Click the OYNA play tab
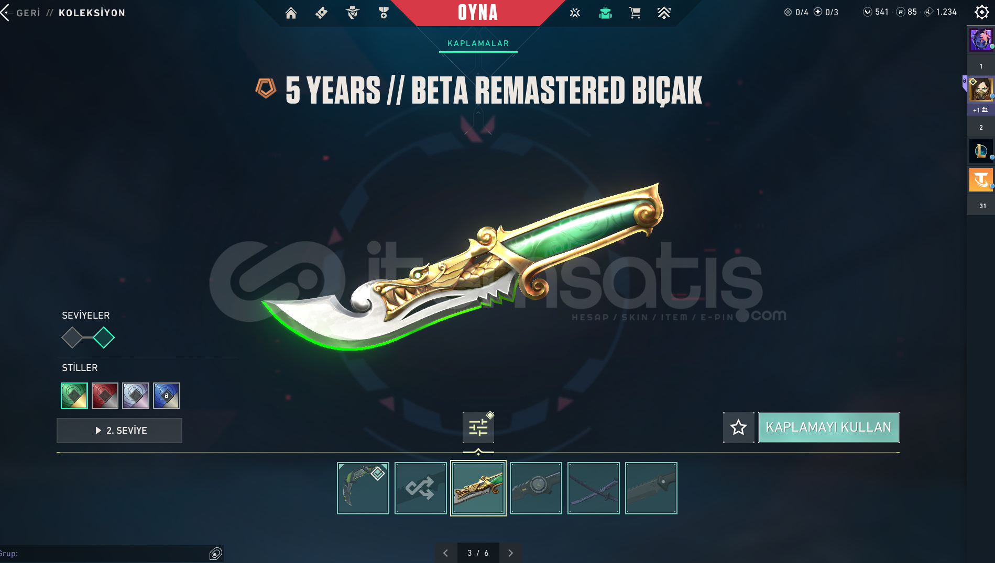The height and width of the screenshot is (563, 995). pos(478,13)
